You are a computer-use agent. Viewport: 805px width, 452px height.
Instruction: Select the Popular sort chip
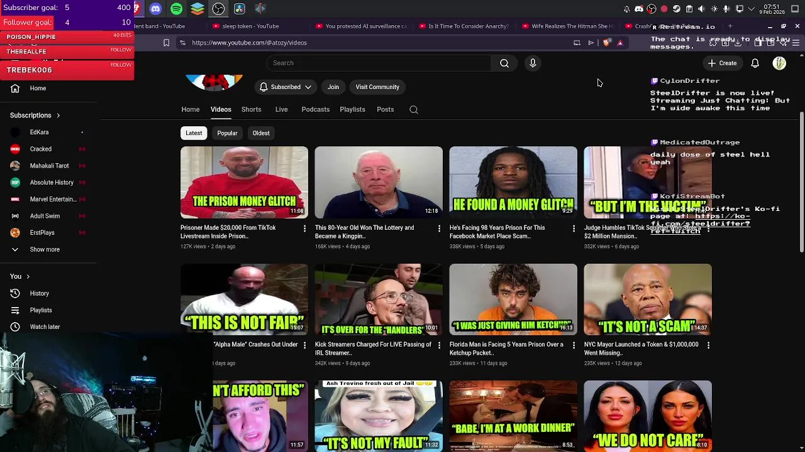tap(227, 133)
